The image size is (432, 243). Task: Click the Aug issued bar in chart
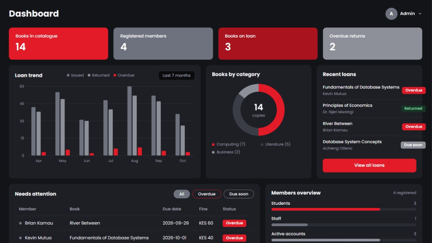pos(130,121)
